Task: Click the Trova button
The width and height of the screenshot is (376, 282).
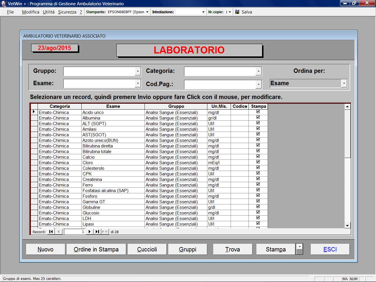Action: (x=232, y=249)
